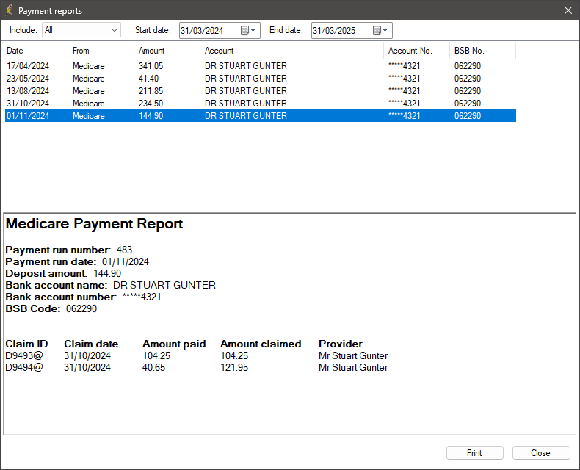
Task: Expand the Include dropdown list
Action: click(114, 30)
